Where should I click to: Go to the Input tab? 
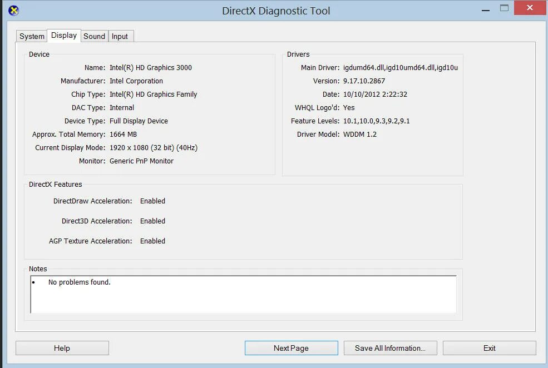pos(120,36)
